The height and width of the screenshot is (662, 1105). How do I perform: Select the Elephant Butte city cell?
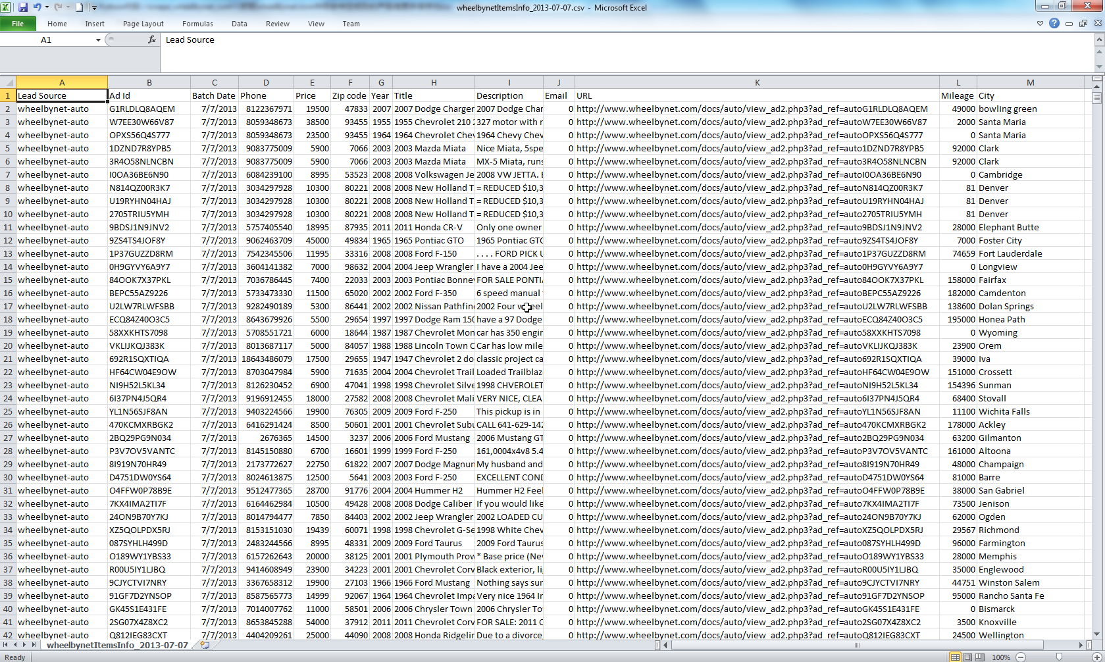click(1030, 227)
